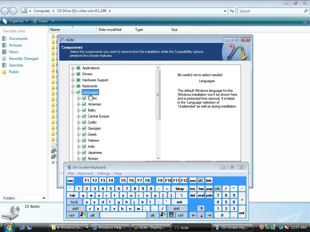The height and width of the screenshot is (232, 310).
Task: Click the bksp key on On-Screen Keyboard
Action: point(180,188)
